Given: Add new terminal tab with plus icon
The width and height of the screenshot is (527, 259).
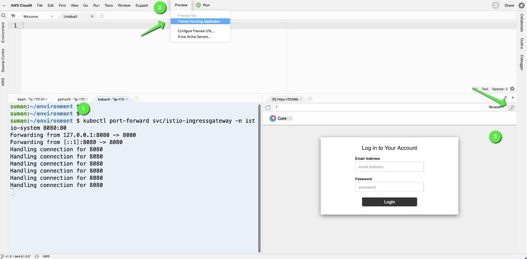Looking at the screenshot, I should click(136, 99).
